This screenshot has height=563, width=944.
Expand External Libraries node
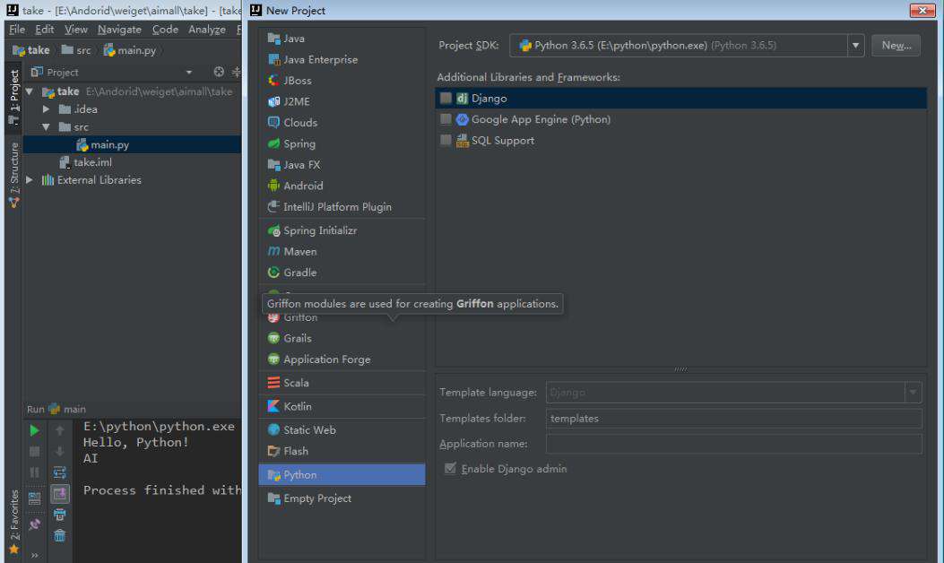[x=30, y=180]
